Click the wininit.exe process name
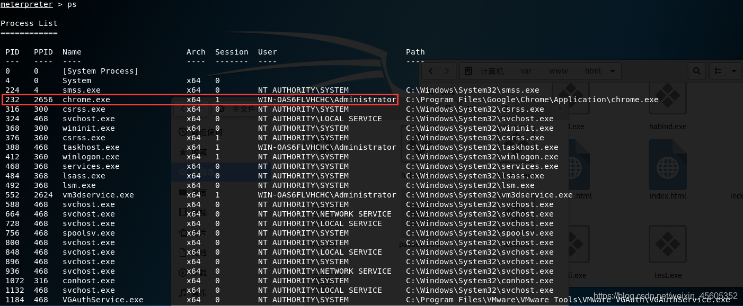 pos(89,128)
